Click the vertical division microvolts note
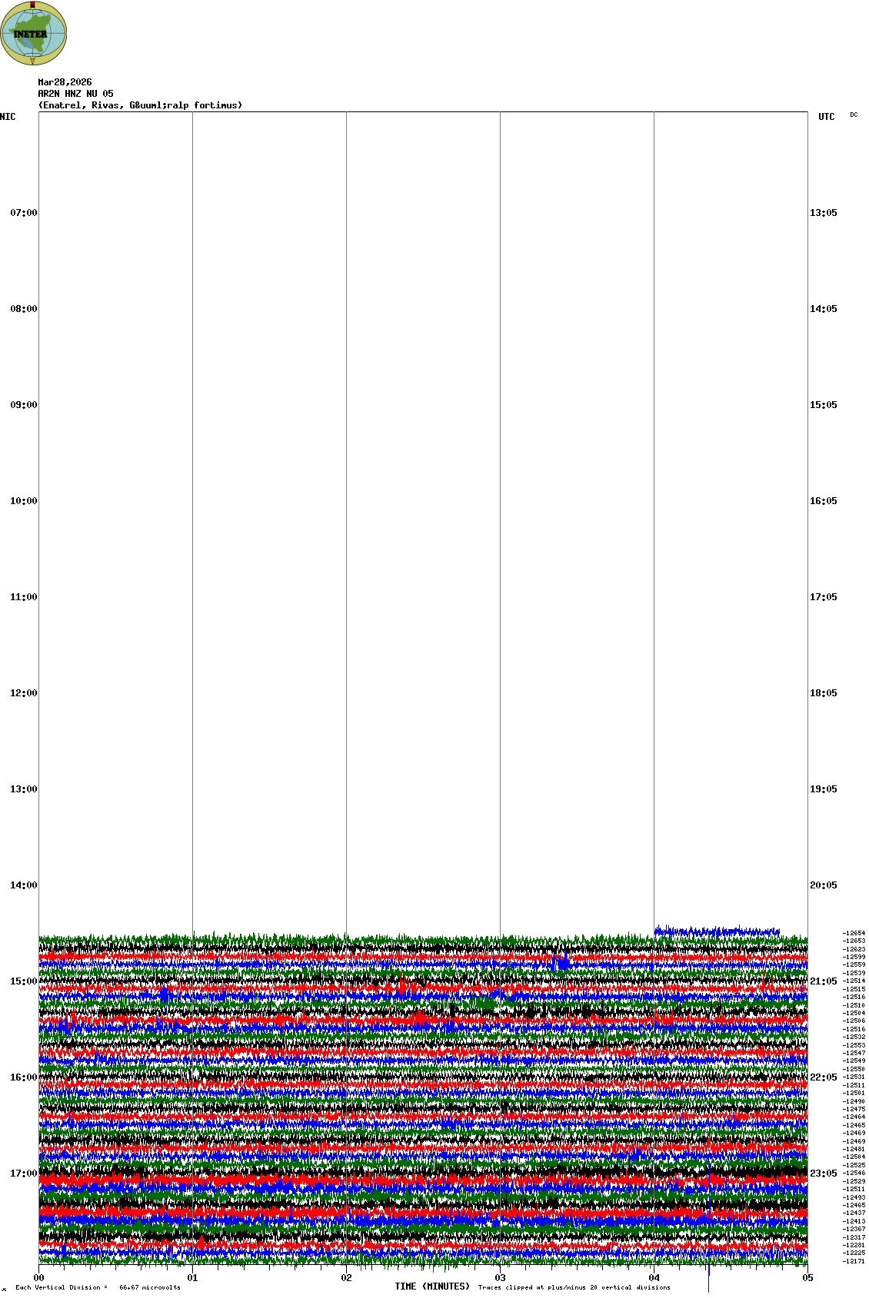The width and height of the screenshot is (869, 1298). click(x=98, y=1287)
